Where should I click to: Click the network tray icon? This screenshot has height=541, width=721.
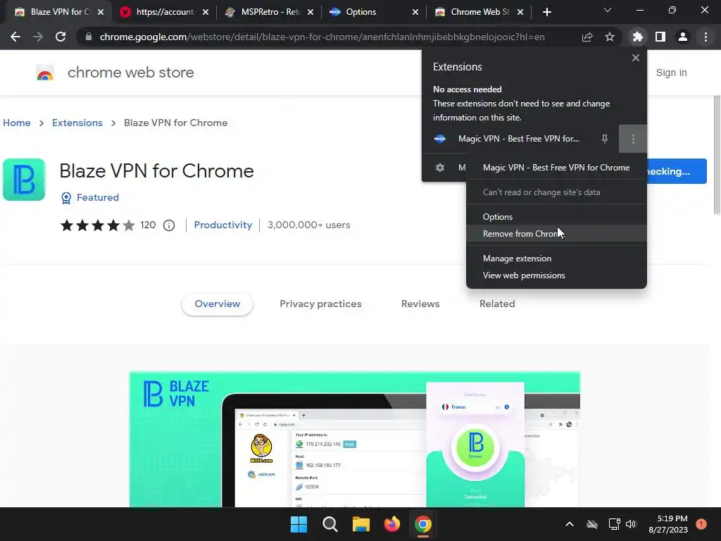tap(614, 524)
